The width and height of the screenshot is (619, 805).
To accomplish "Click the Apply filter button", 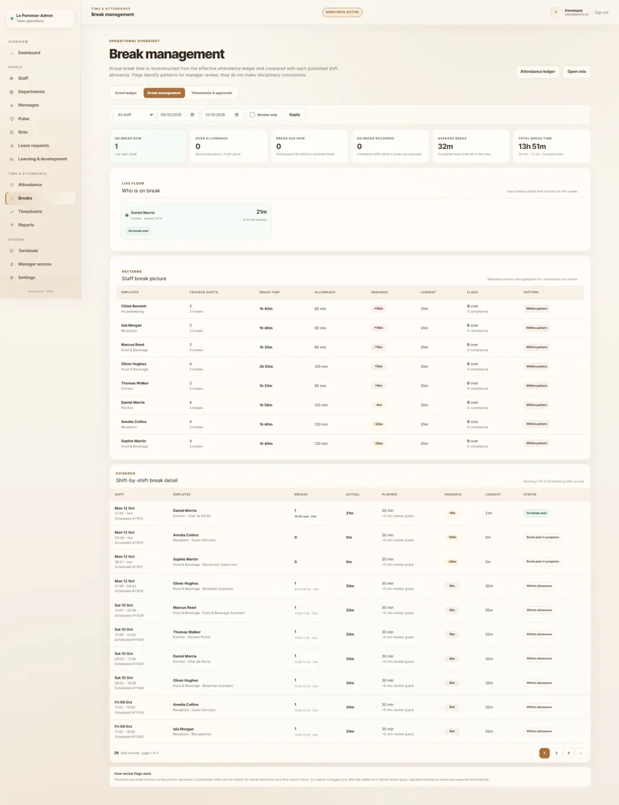I will pos(294,115).
